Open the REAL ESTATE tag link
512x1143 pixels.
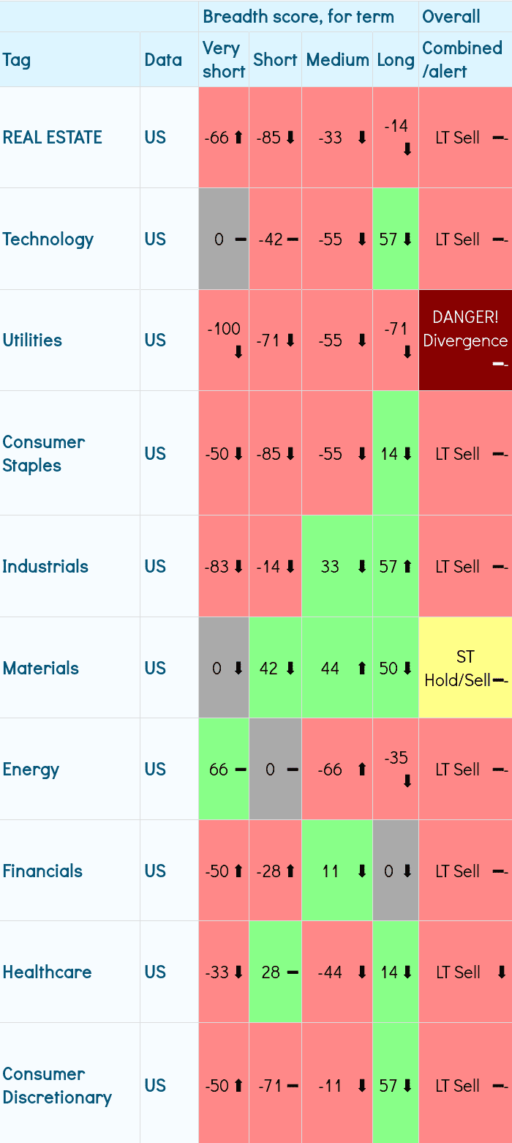click(53, 138)
